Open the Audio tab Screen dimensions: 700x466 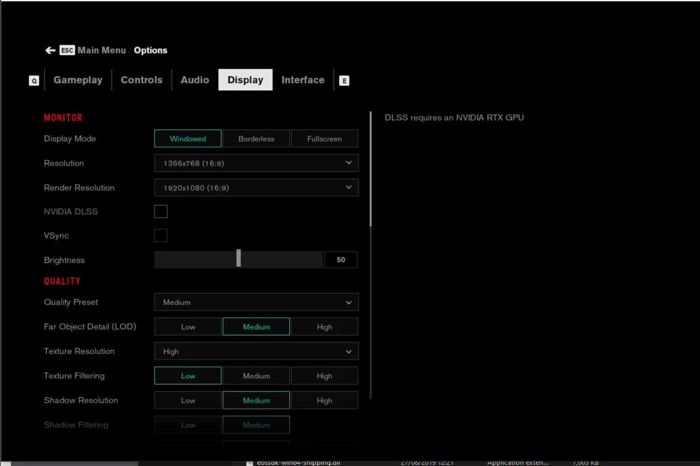(x=195, y=80)
